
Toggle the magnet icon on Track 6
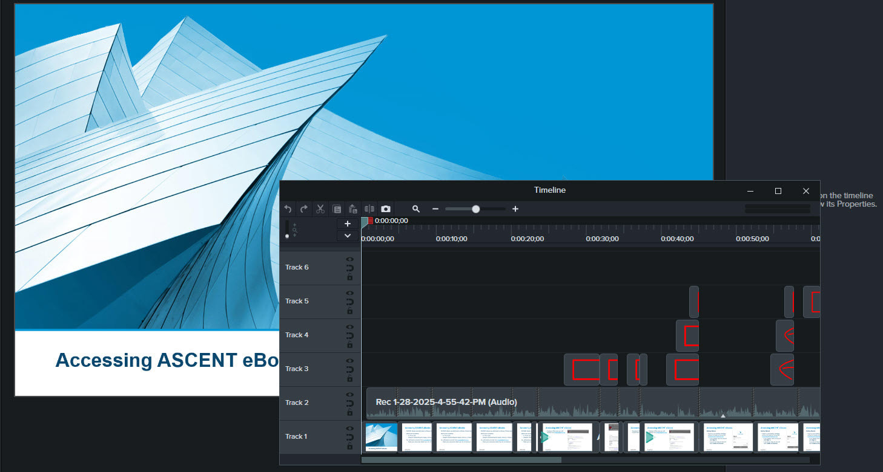coord(349,268)
